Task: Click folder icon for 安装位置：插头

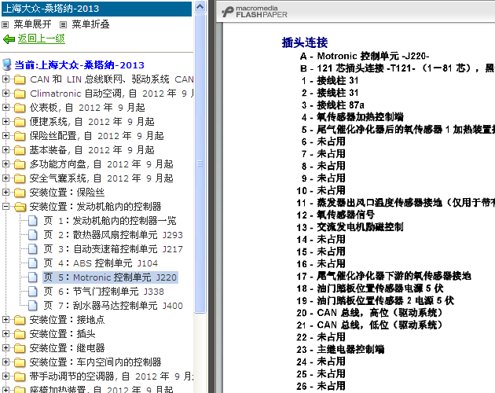Action: [20, 334]
